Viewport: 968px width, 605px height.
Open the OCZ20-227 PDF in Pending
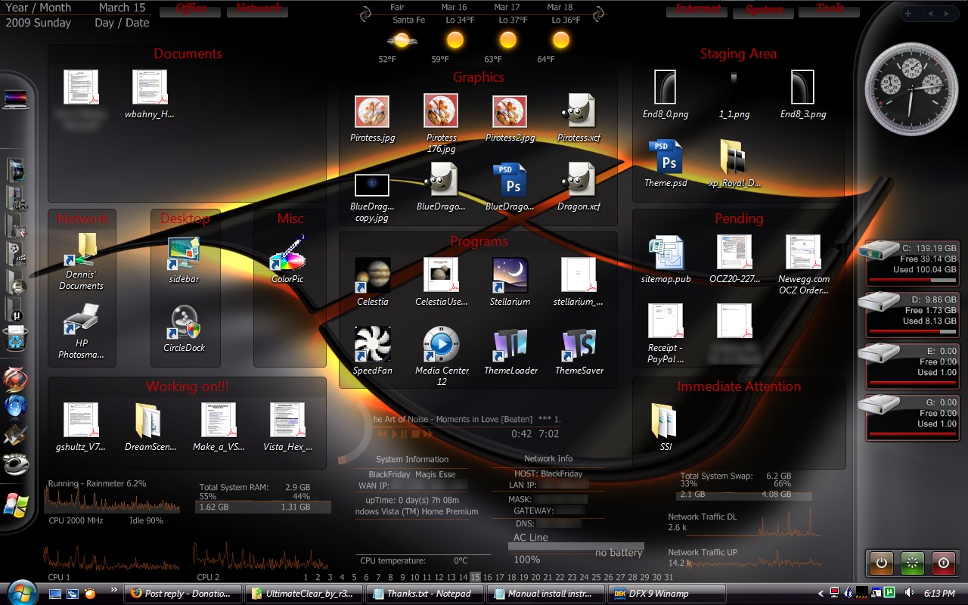coord(734,259)
